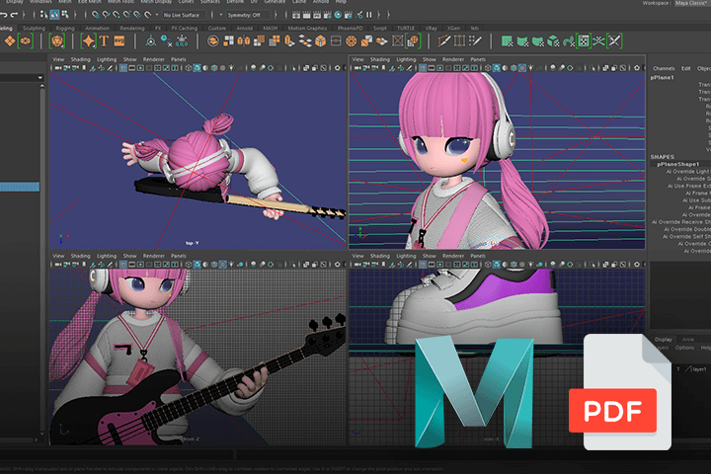This screenshot has width=711, height=474.
Task: Toggle grid display in top-left viewport toolbar
Action: (122, 68)
